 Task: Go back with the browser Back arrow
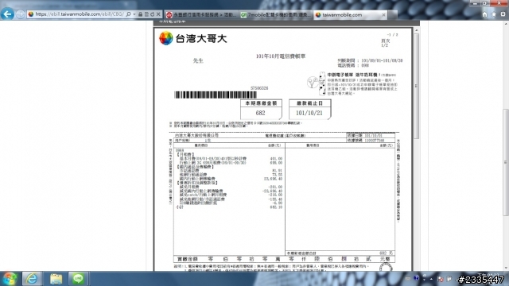tap(7, 14)
